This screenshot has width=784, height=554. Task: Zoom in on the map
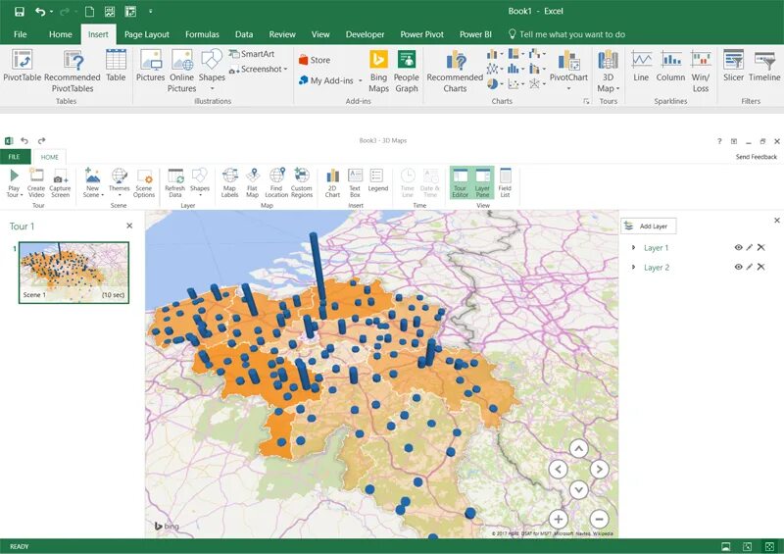pyautogui.click(x=558, y=519)
